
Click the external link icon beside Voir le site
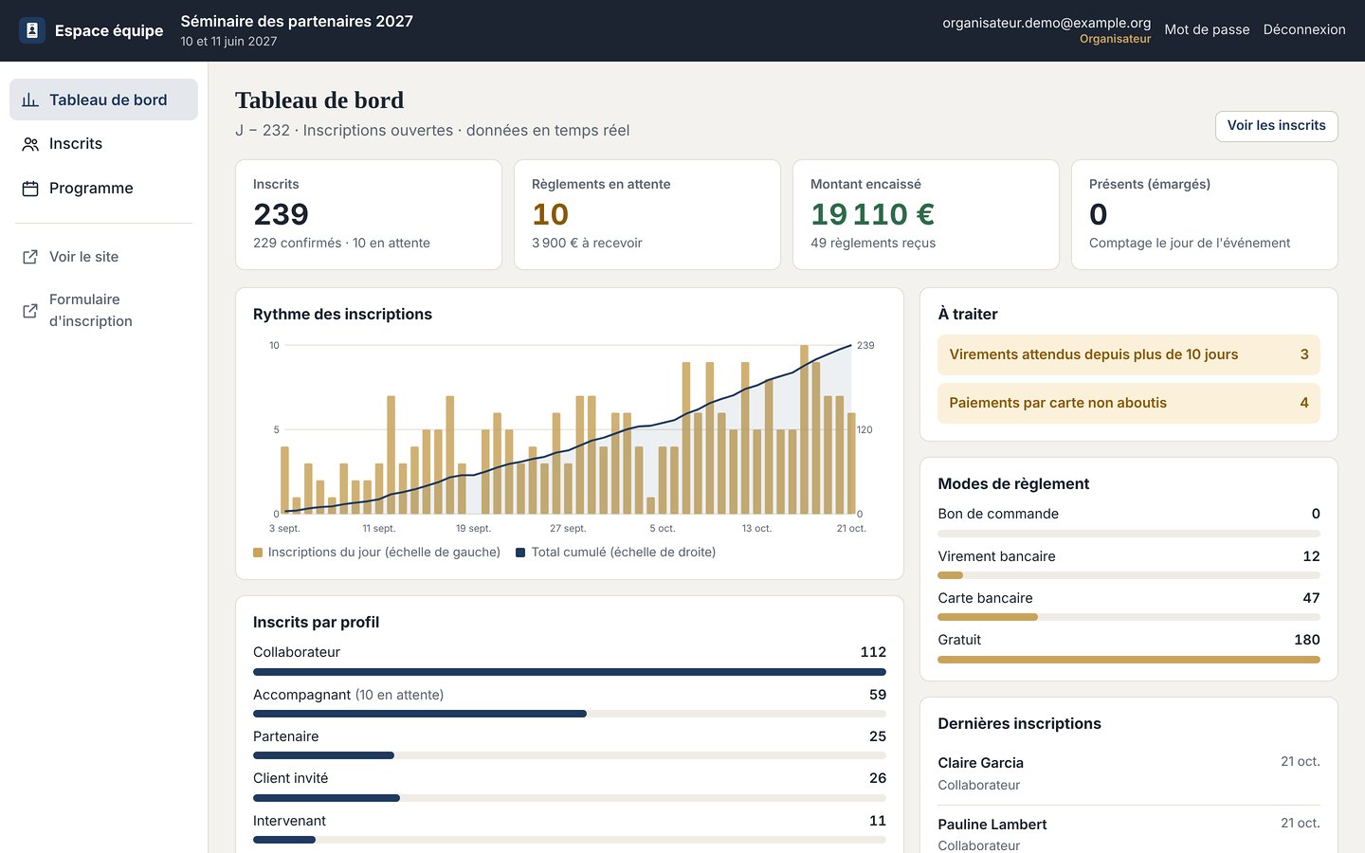pyautogui.click(x=30, y=257)
